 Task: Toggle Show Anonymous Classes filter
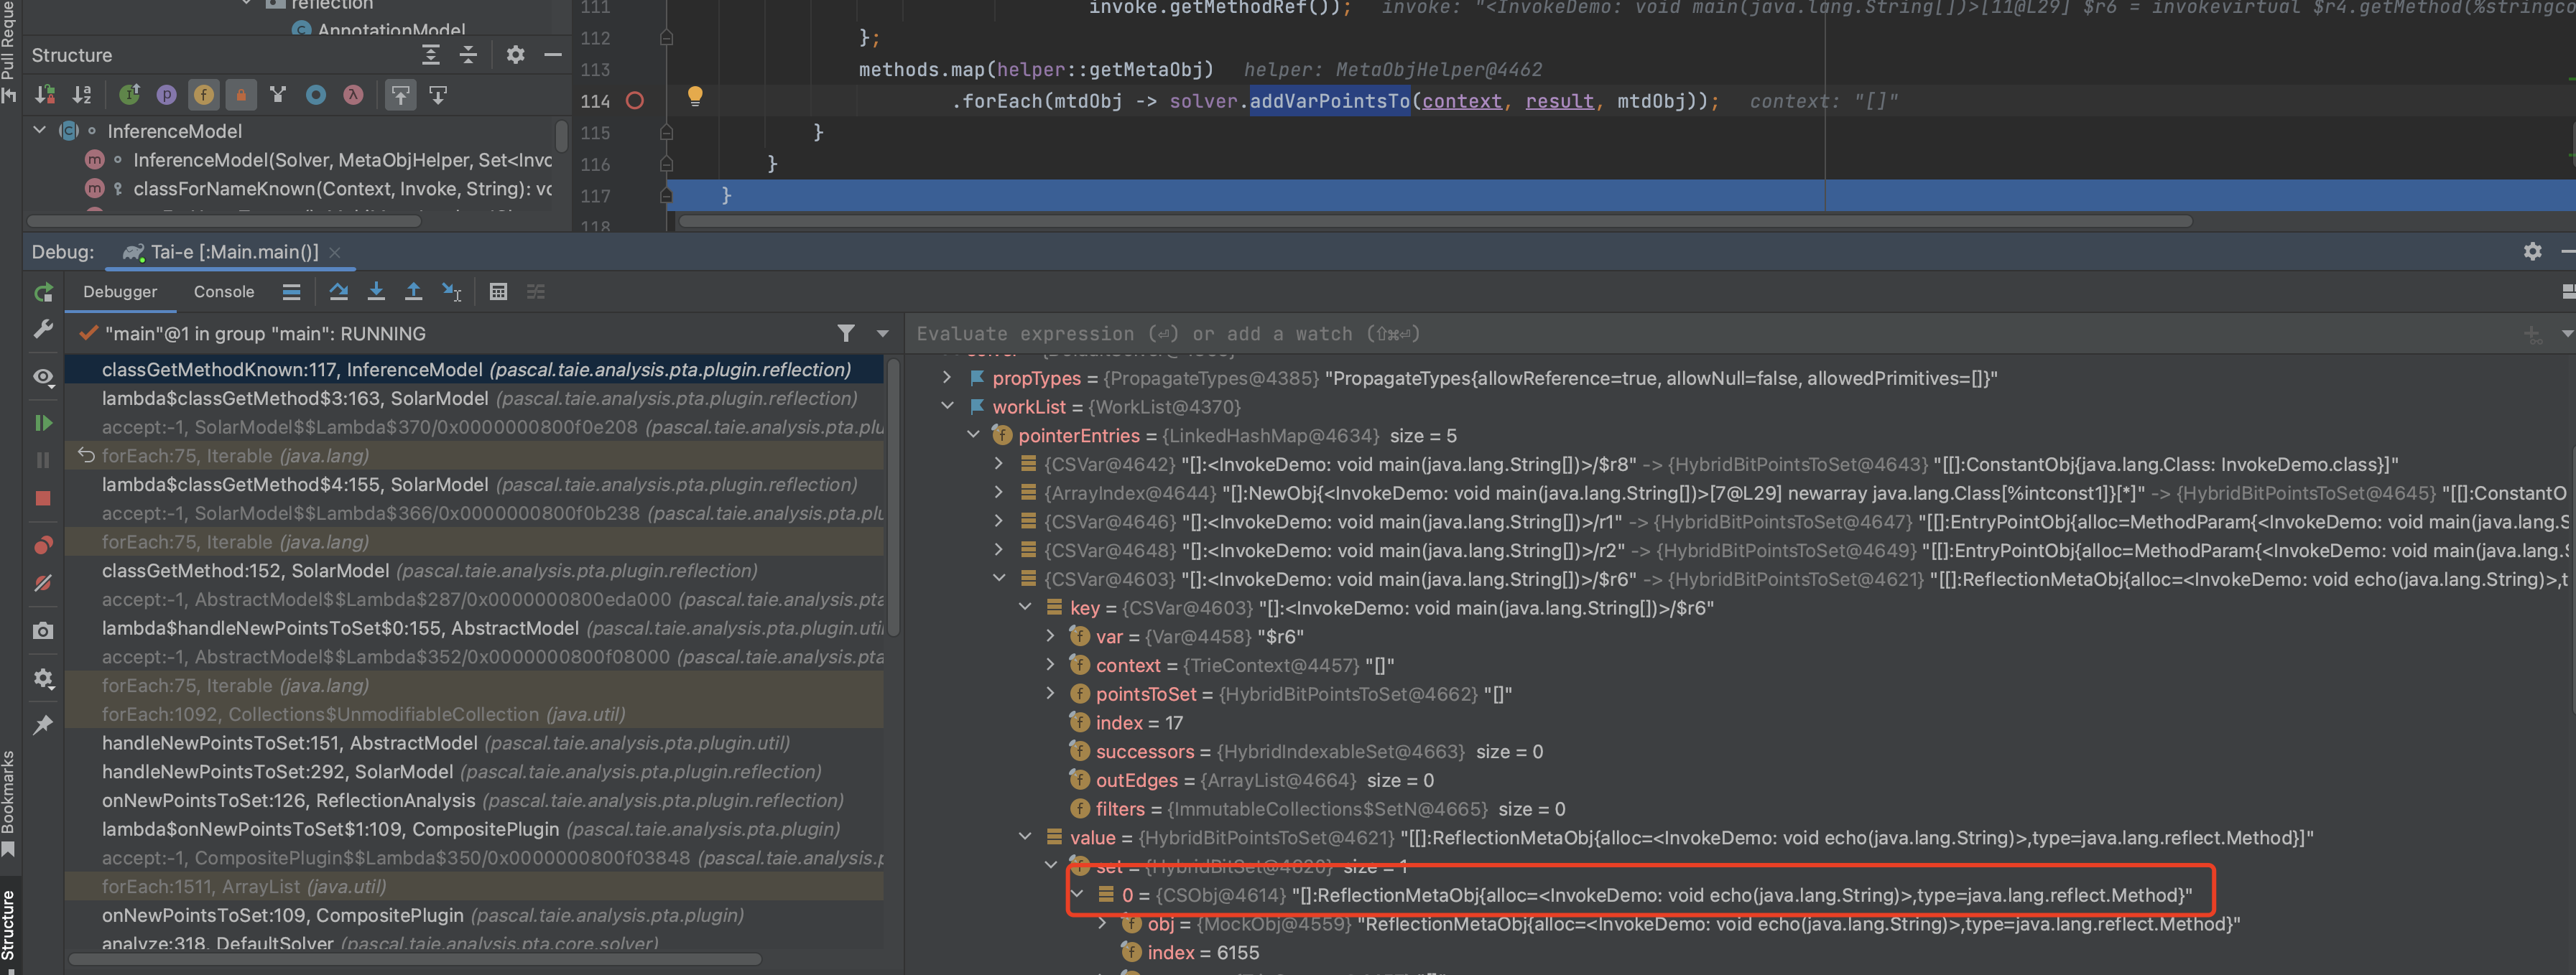pos(278,95)
